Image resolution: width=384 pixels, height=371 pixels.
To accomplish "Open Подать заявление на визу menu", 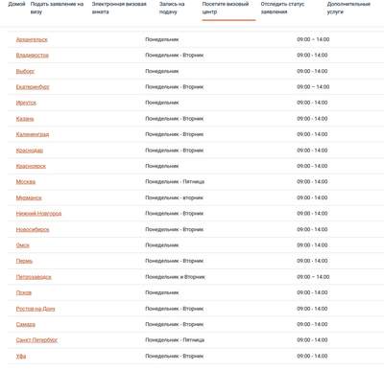I will point(57,8).
